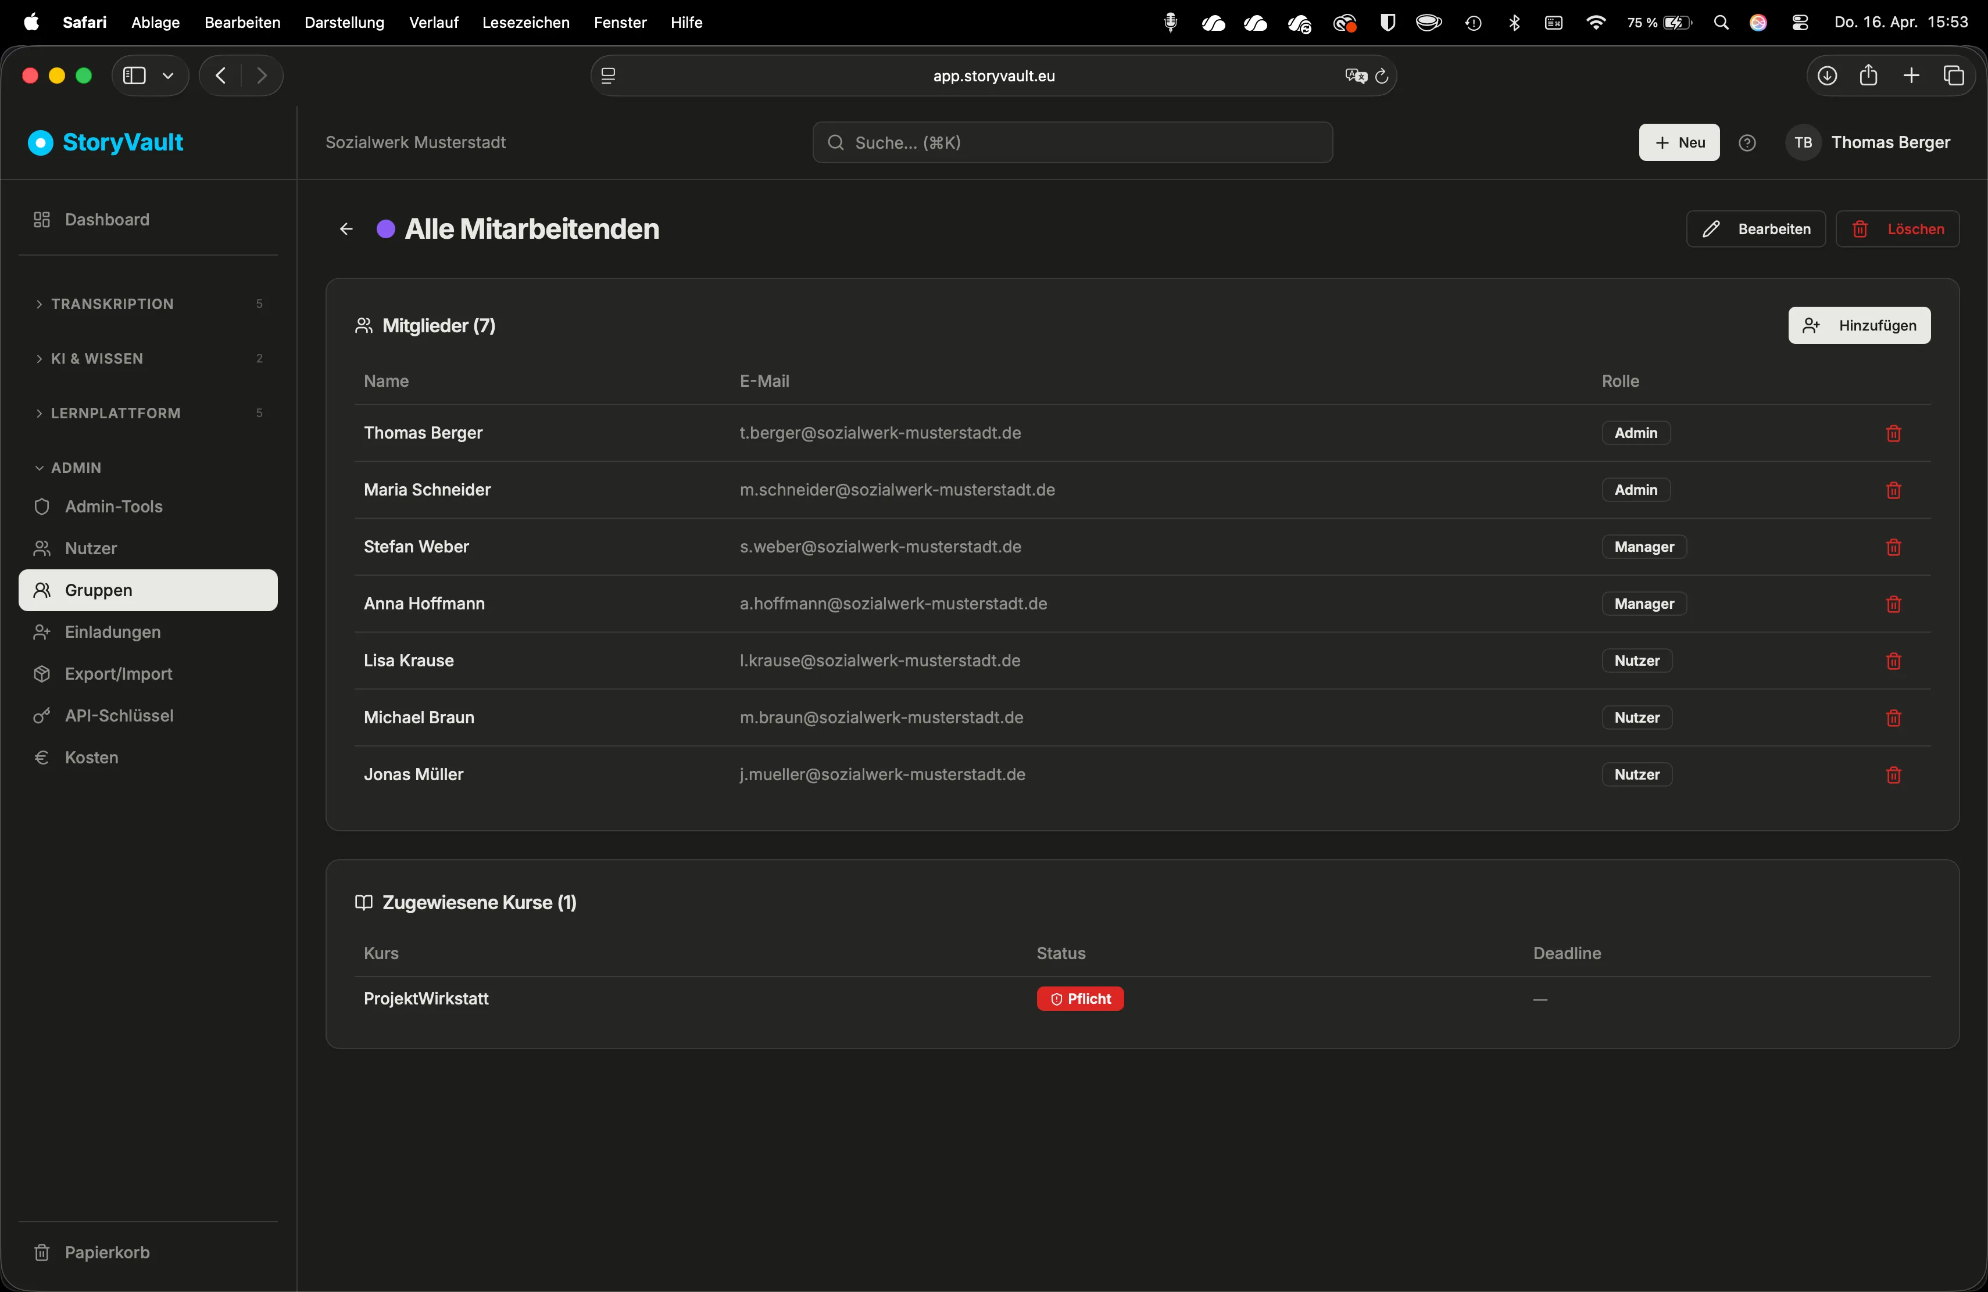The height and width of the screenshot is (1292, 1988).
Task: Click Löschen group button
Action: [1898, 229]
